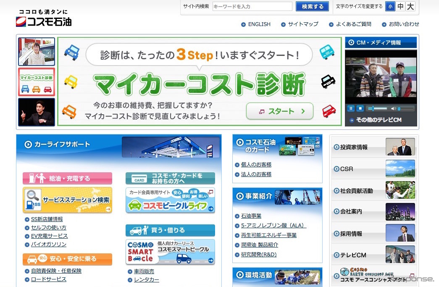The image size is (439, 287).
Task: Open 投資家情報 sidebar item
Action: [x=374, y=147]
